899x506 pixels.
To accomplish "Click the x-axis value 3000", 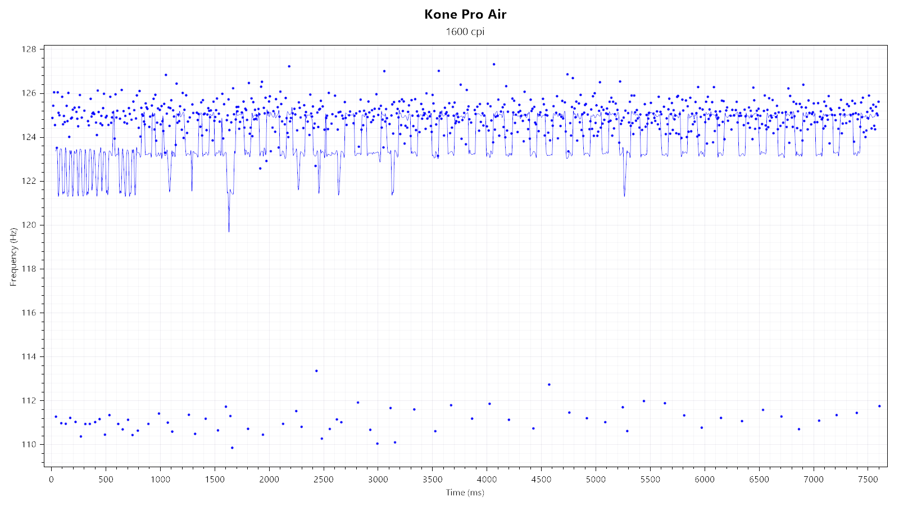I will pos(378,480).
